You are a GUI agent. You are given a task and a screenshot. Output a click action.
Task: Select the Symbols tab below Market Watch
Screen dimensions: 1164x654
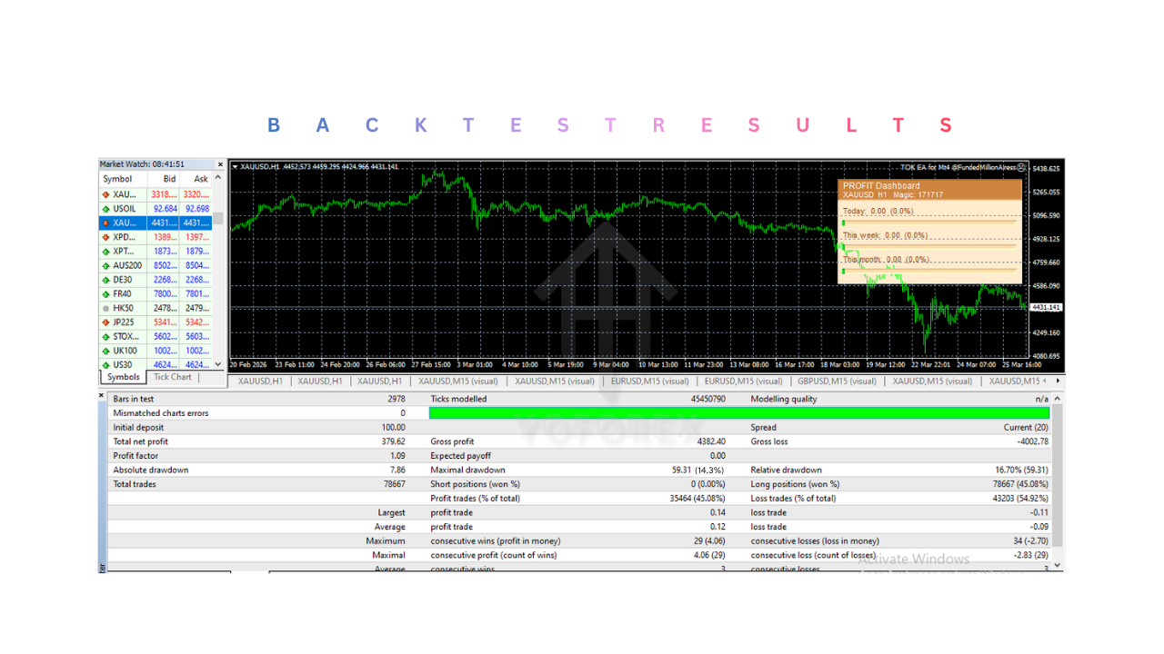tap(122, 376)
